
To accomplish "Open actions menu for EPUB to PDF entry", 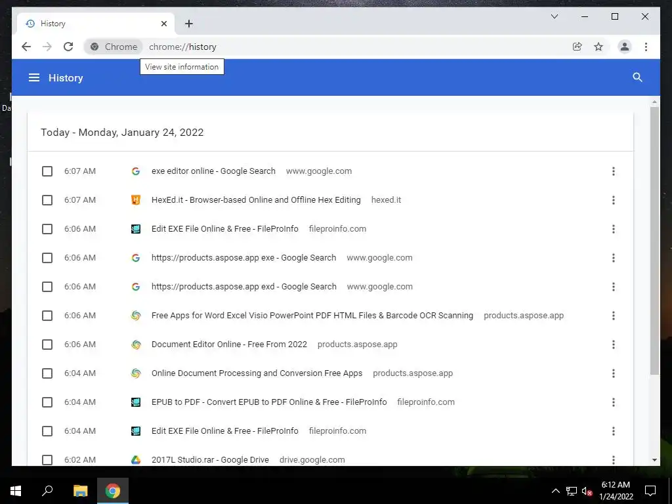I will tap(614, 402).
